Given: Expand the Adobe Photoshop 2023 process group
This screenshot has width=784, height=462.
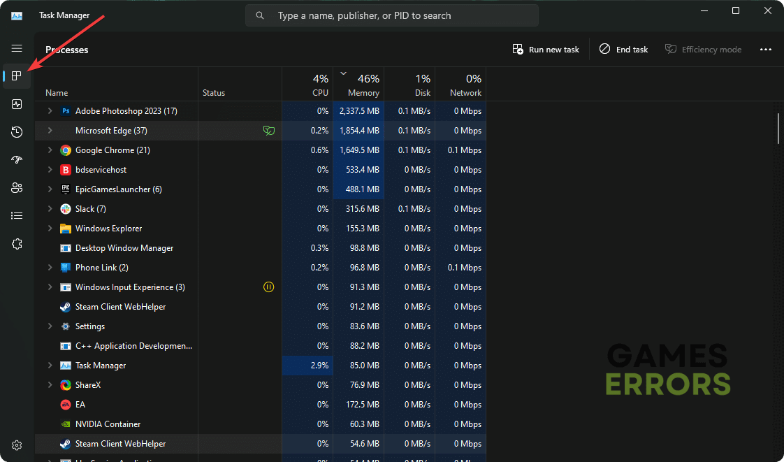Looking at the screenshot, I should 50,111.
